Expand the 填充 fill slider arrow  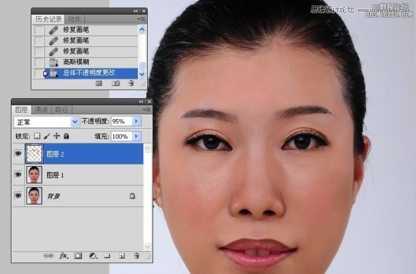(x=136, y=137)
